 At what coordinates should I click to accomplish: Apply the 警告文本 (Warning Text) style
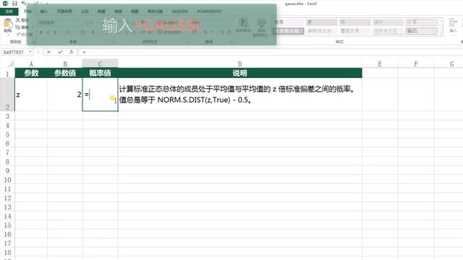[x=354, y=31]
